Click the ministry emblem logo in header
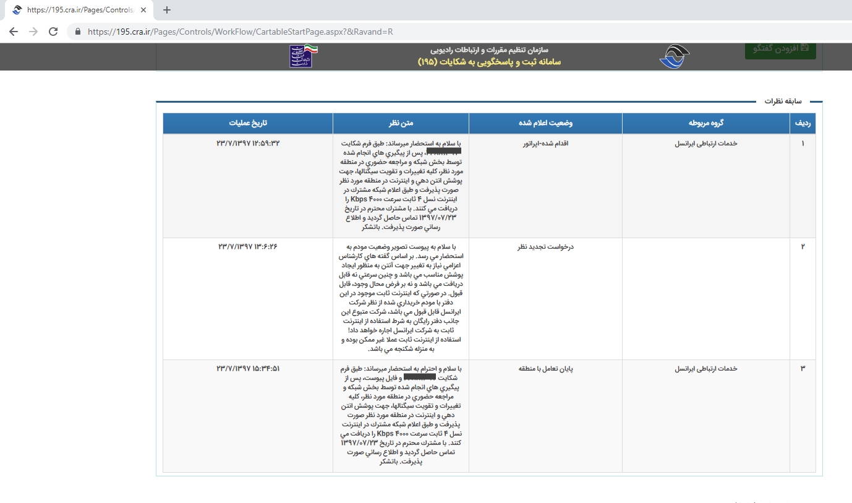 (304, 56)
